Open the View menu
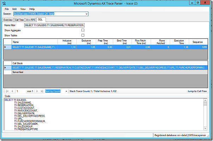213x141 pixels. coord(23,9)
